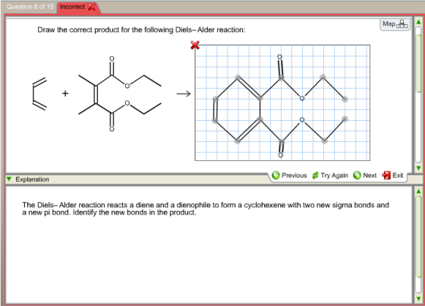Select lower ester oxygen atom in drawn product
Viewport: 425px width, 306px height.
(302, 120)
